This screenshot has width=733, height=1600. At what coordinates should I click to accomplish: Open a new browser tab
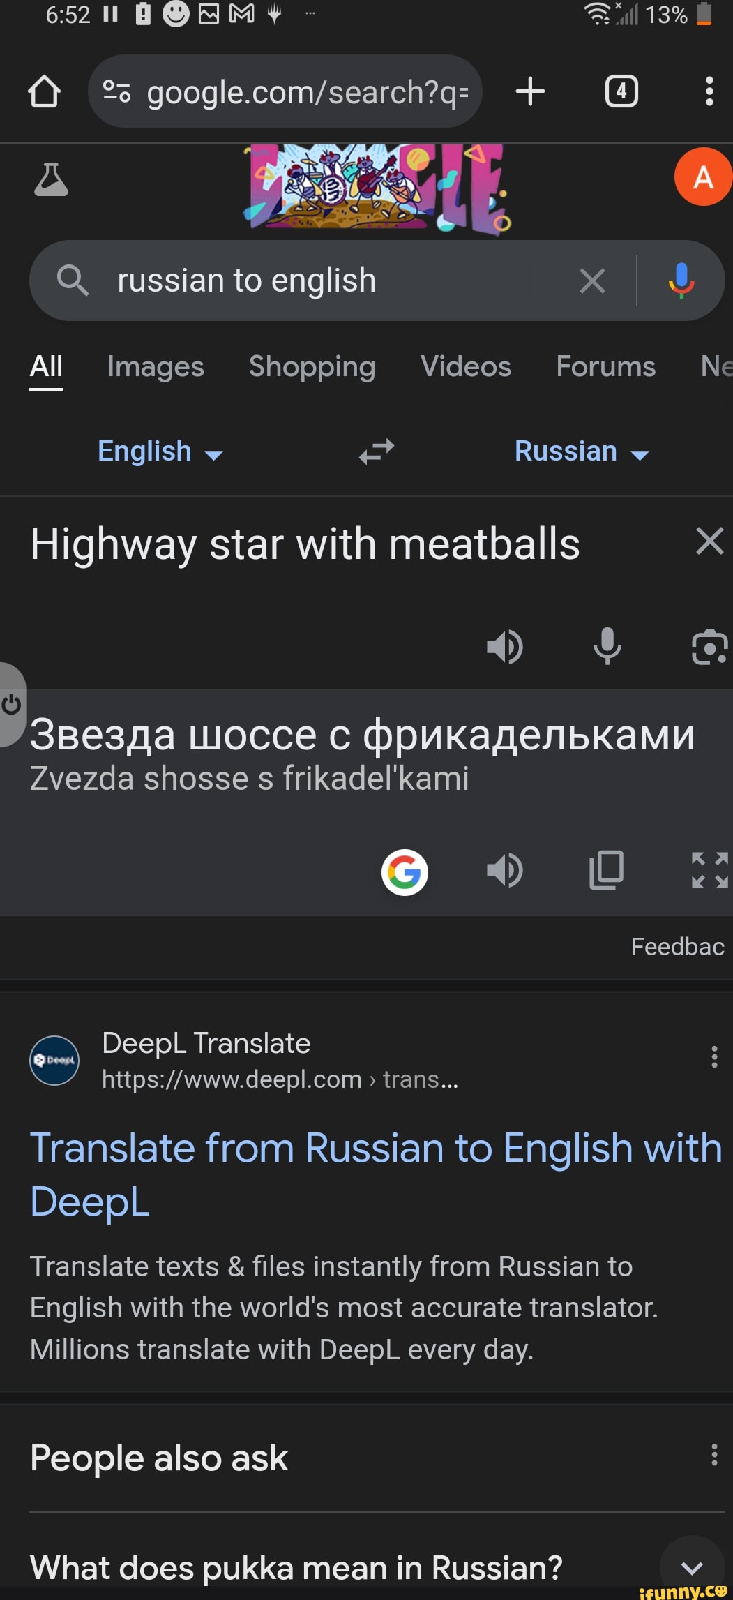tap(530, 91)
